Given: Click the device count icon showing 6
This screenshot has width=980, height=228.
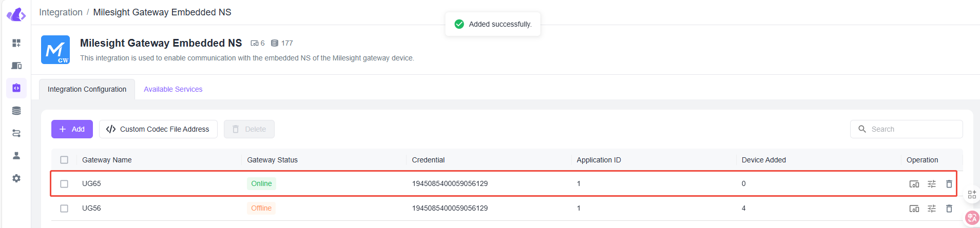Looking at the screenshot, I should [x=255, y=43].
